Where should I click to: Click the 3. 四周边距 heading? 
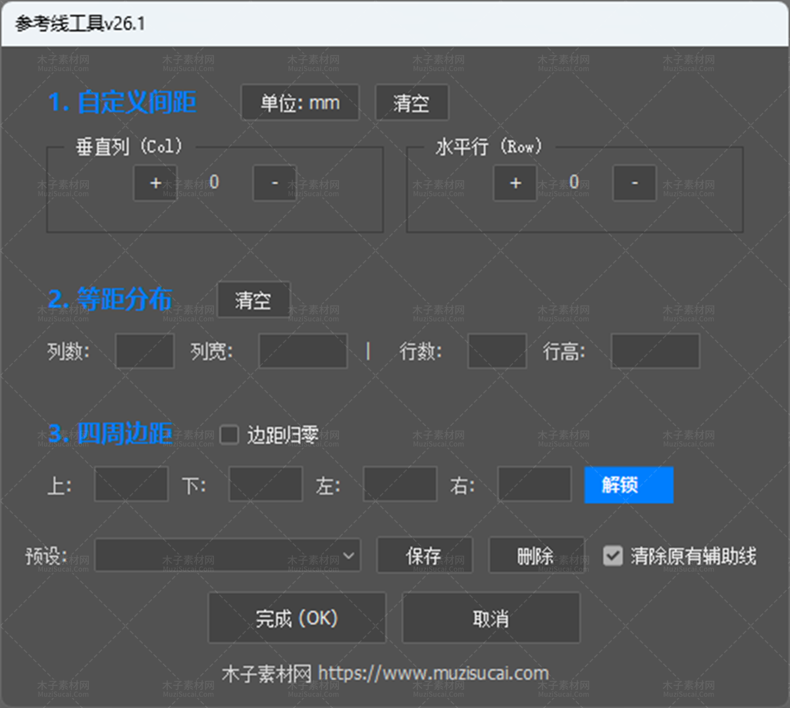(110, 433)
